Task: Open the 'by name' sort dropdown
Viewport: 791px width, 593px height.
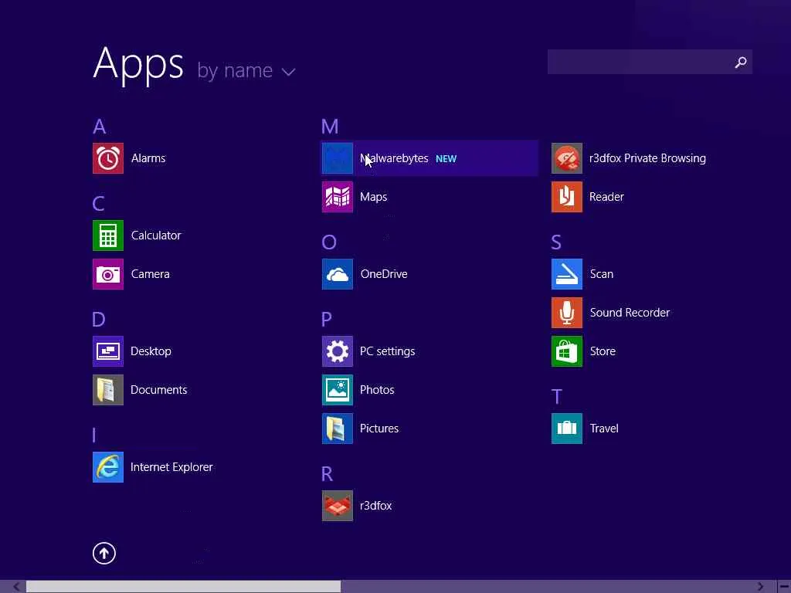Action: [246, 71]
